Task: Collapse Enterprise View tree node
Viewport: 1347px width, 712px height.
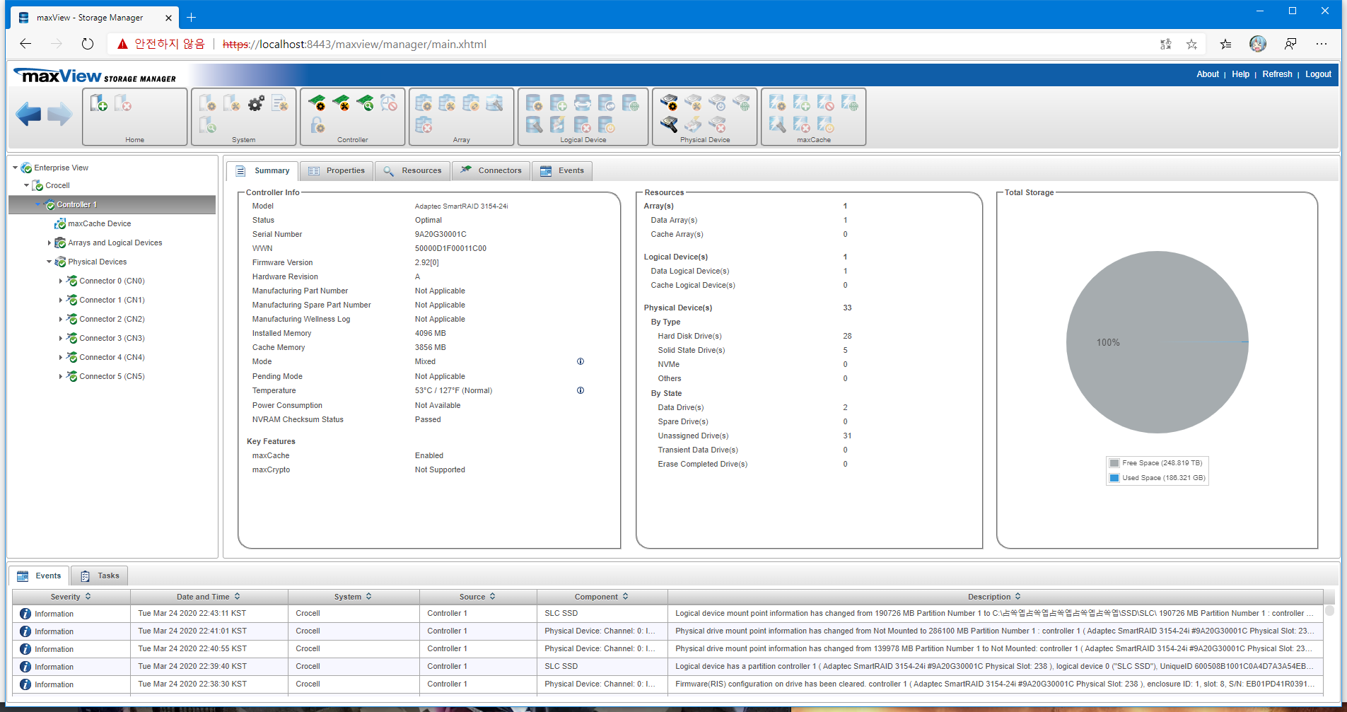Action: [x=15, y=168]
